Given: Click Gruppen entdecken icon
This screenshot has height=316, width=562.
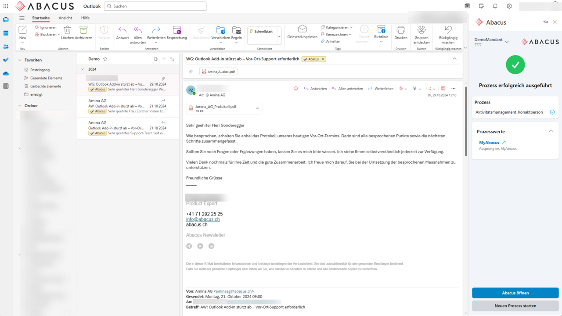Looking at the screenshot, I should [x=421, y=30].
